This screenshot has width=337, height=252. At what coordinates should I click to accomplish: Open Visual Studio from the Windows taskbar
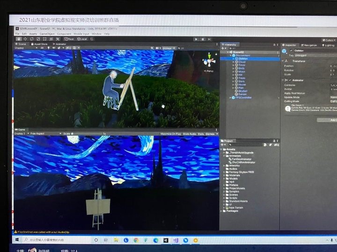click(x=176, y=240)
